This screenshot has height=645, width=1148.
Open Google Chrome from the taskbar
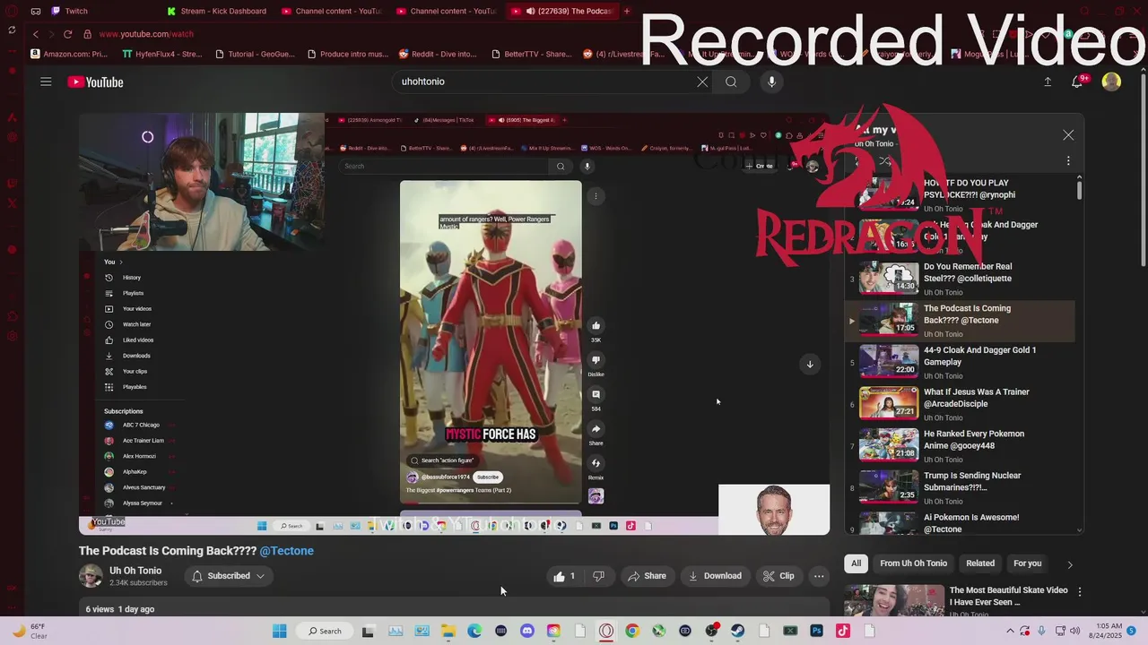(x=632, y=631)
